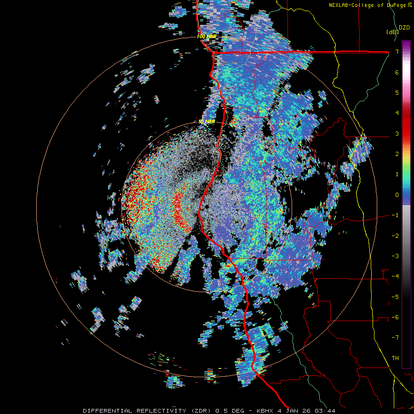Screen dimensions: 414x414
Task: Select the -5 value on the scale
Action: pos(395,297)
